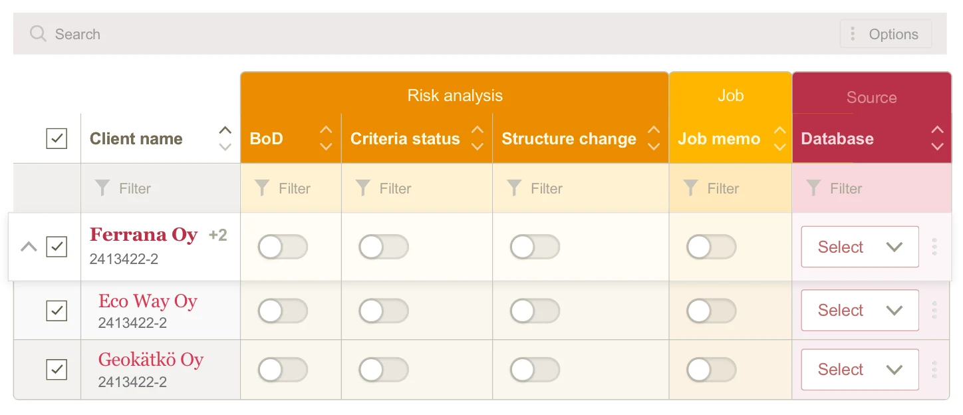Toggle Structure change for Eco Way Oy

pos(535,311)
